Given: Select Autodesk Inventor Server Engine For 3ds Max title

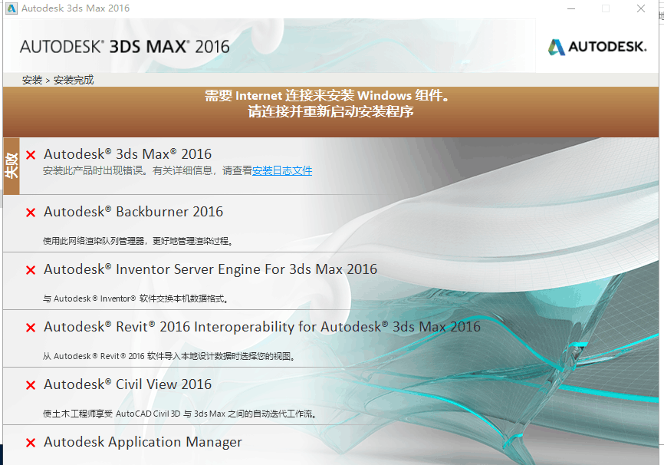Looking at the screenshot, I should tap(210, 269).
